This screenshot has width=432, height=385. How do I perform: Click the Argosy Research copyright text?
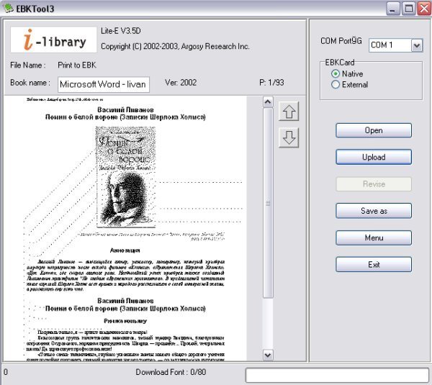coord(175,46)
